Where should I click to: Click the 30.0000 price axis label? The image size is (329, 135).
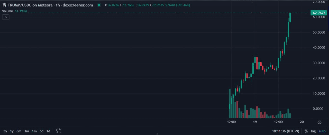[319, 63]
